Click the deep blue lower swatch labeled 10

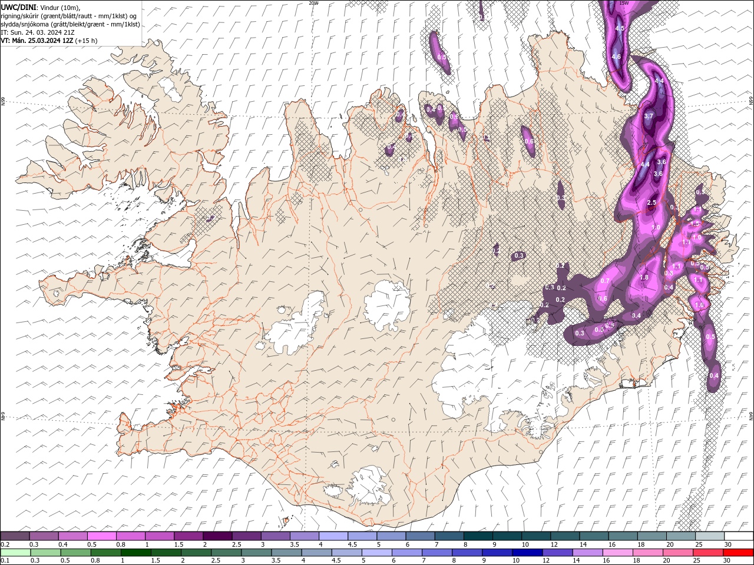tap(527, 553)
